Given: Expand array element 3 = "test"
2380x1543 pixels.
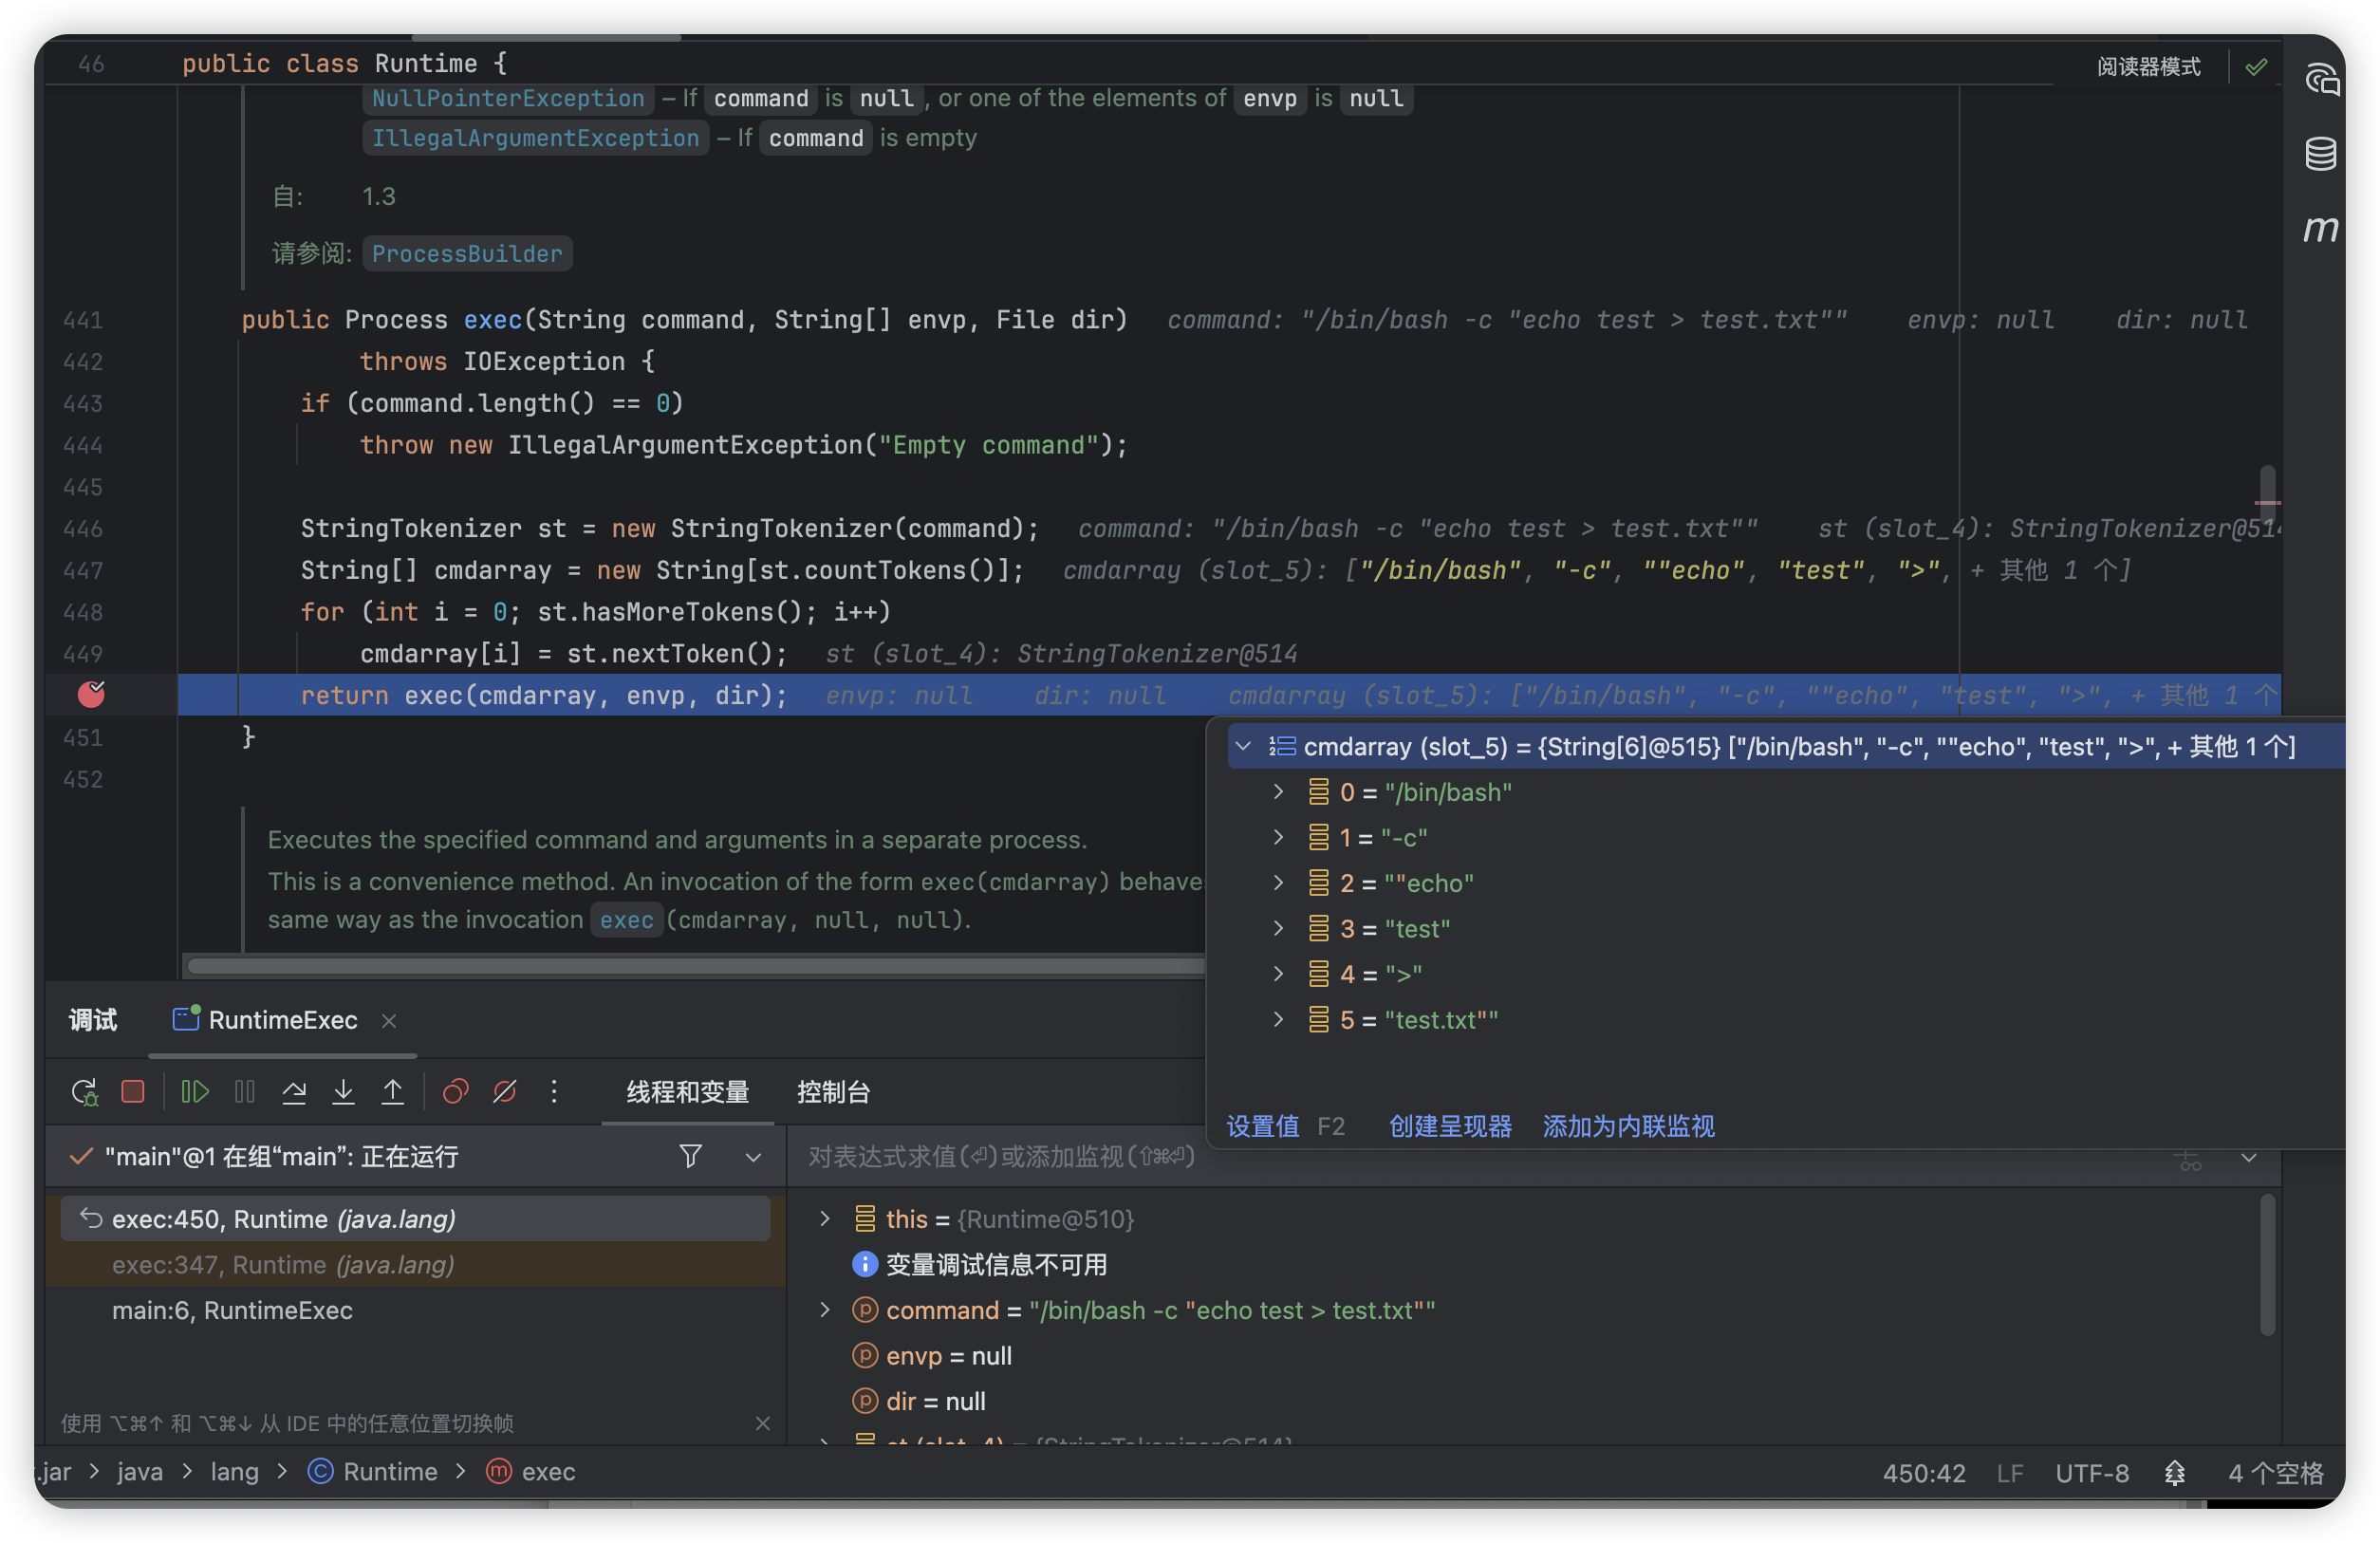Looking at the screenshot, I should click(1278, 928).
